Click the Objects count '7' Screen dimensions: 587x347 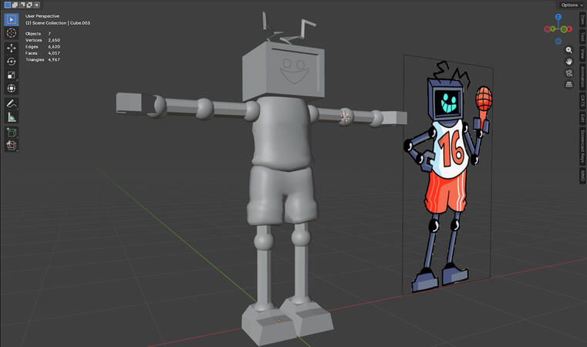point(49,34)
